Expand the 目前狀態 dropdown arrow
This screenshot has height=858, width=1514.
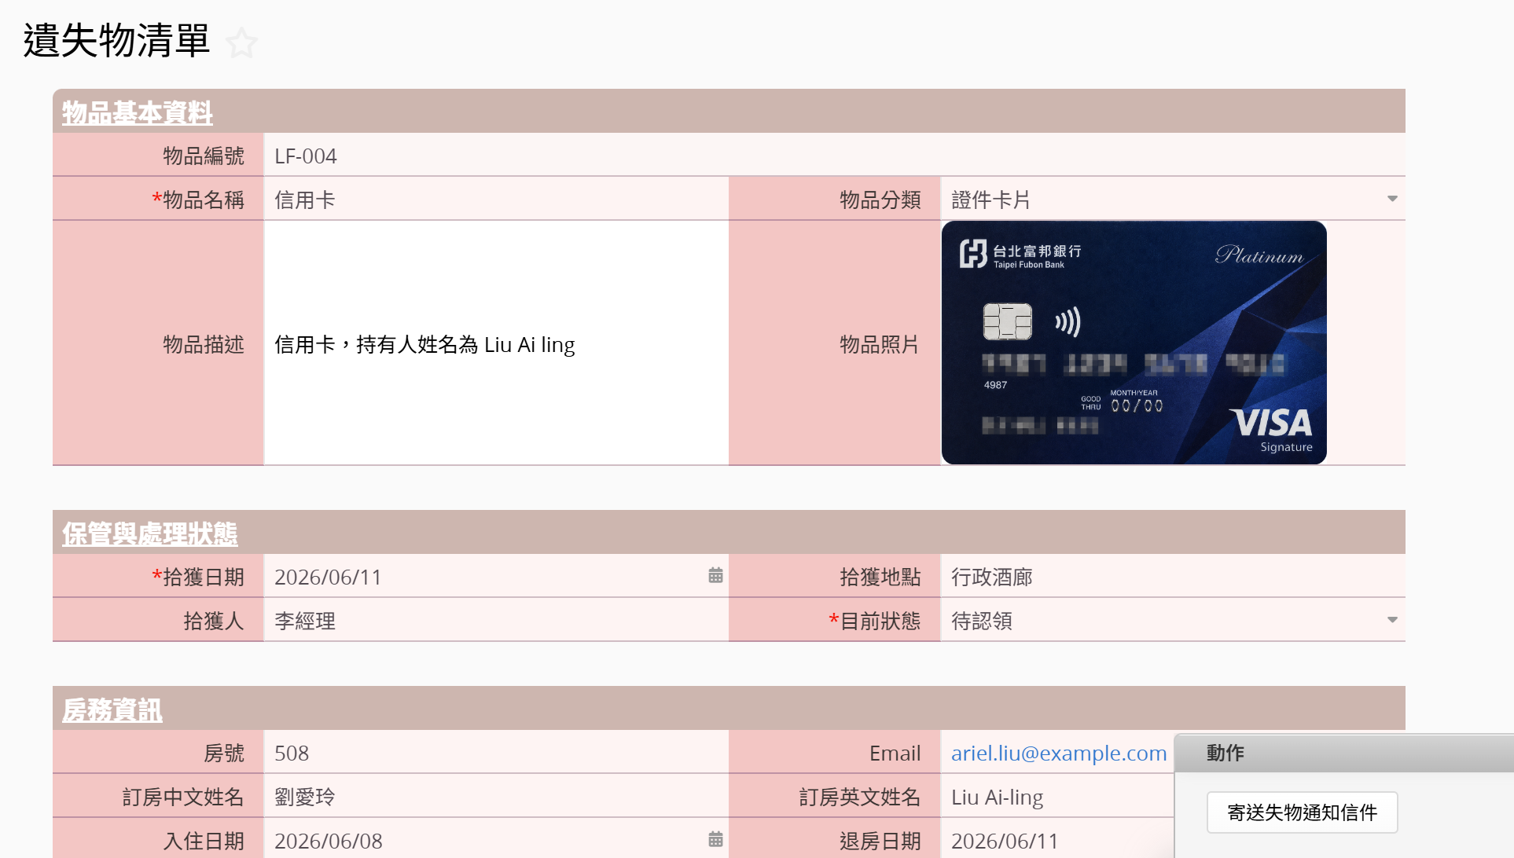click(x=1392, y=621)
